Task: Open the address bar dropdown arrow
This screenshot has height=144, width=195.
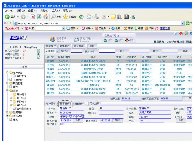Action: 182,23
